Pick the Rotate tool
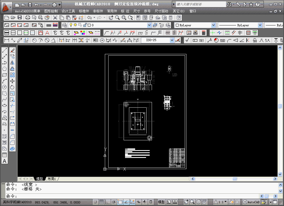The width and height of the screenshot is (284, 206). [12, 87]
